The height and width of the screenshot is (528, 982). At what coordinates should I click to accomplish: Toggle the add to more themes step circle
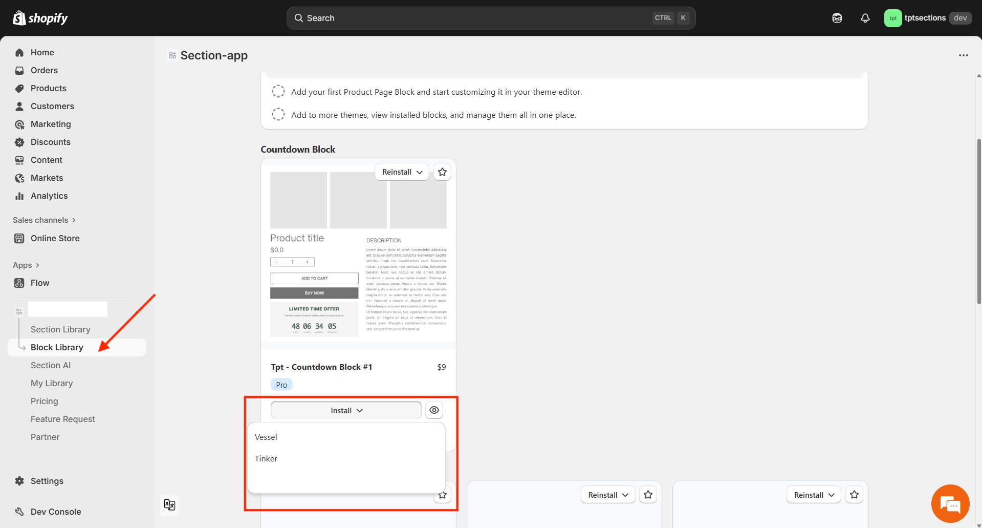point(278,115)
